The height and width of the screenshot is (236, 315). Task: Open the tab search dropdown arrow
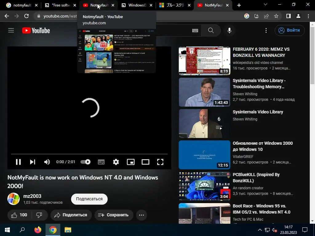265,4
